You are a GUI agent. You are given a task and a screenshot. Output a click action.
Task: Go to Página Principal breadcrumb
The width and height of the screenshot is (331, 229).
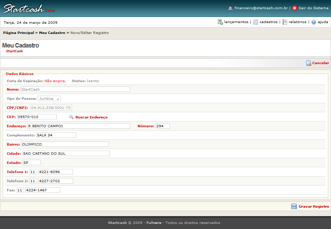pyautogui.click(x=19, y=33)
